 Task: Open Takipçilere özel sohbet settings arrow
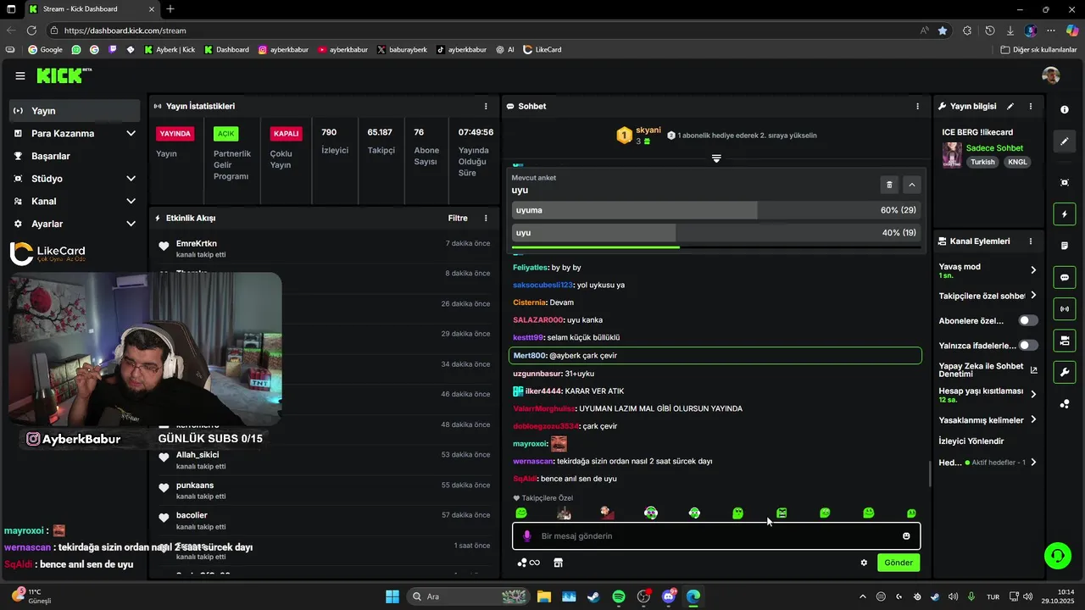(x=1033, y=296)
